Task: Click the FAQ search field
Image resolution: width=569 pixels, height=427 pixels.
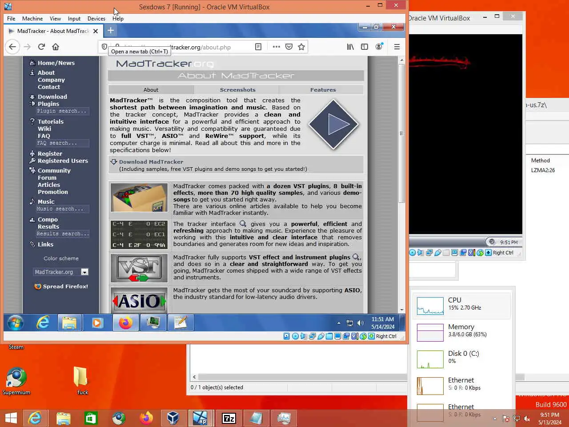Action: (62, 143)
